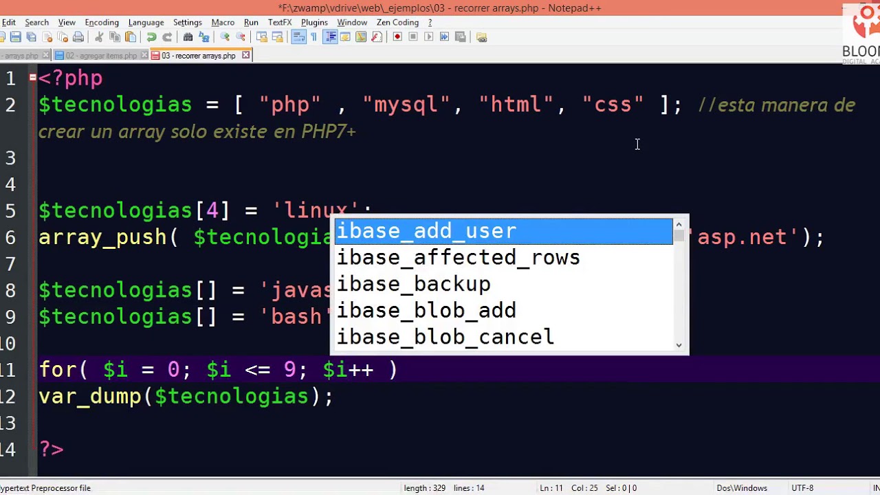The width and height of the screenshot is (880, 495).
Task: Click the Replace toolbar icon
Action: pos(204,37)
